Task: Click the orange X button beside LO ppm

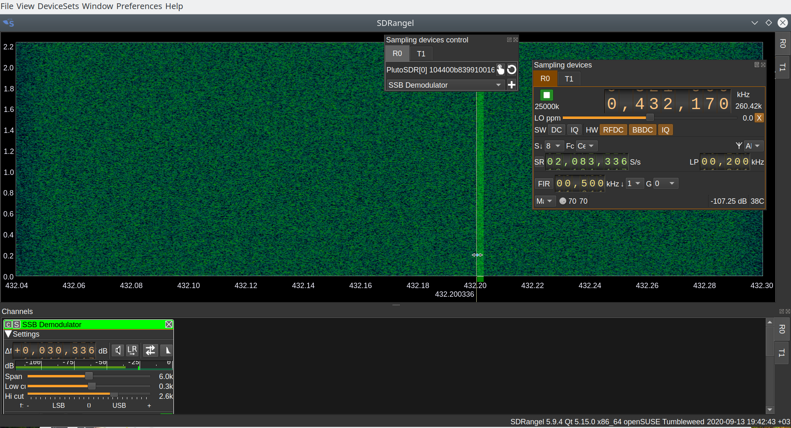Action: coord(759,118)
